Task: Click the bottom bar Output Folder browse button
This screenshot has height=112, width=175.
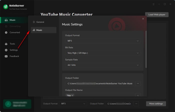Action: coord(136,104)
